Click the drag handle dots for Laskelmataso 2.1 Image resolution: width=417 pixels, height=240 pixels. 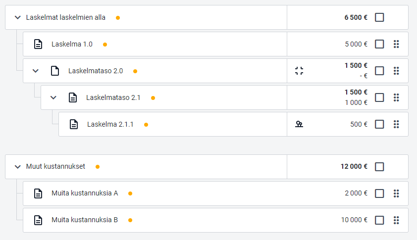pos(396,97)
